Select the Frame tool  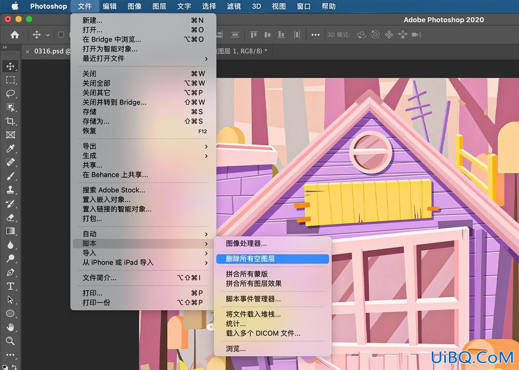click(x=10, y=135)
